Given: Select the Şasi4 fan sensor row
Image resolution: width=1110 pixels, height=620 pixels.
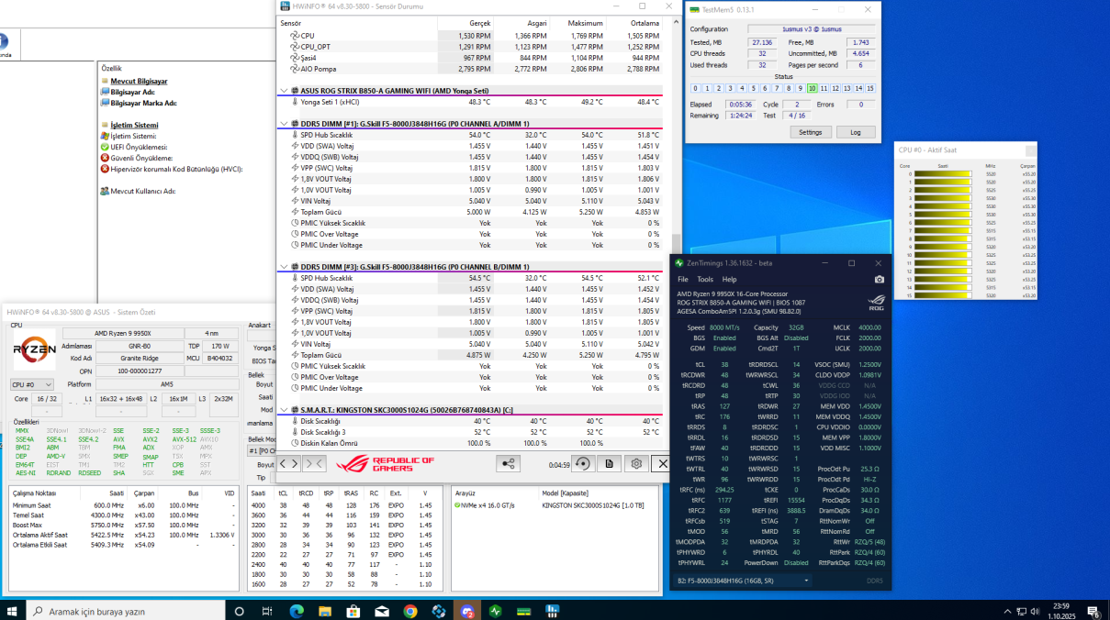Looking at the screenshot, I should point(470,58).
